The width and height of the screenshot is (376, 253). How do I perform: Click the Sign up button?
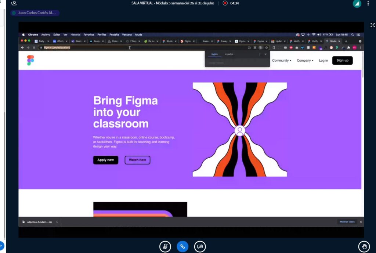pyautogui.click(x=342, y=61)
